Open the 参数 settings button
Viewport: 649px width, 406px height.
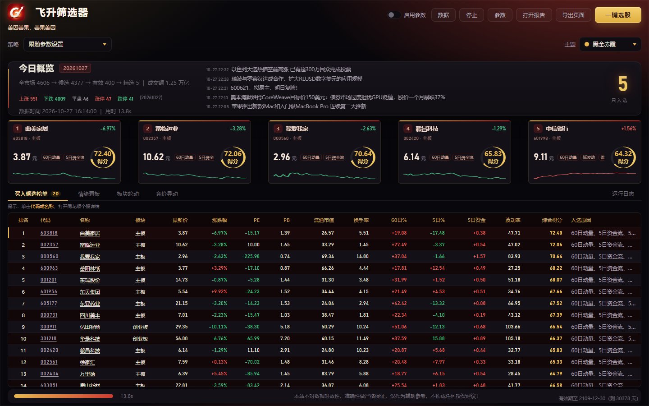tap(500, 15)
